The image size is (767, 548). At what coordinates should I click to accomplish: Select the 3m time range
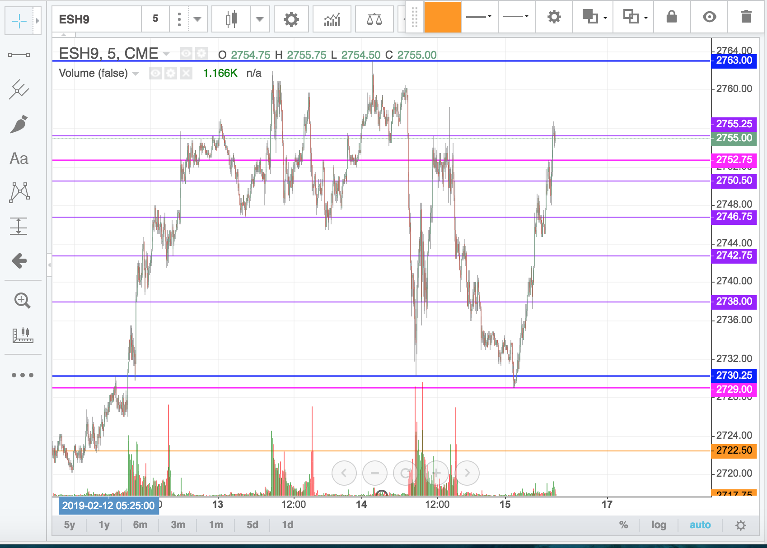(x=178, y=525)
